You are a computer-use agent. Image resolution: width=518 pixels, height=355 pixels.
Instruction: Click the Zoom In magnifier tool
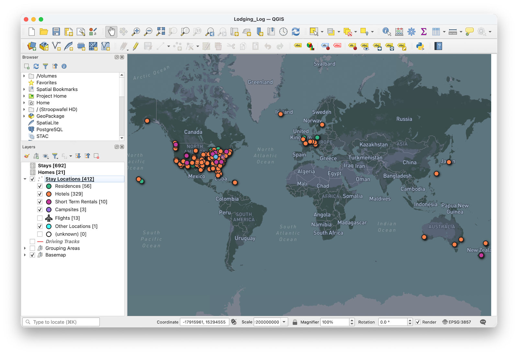[x=136, y=32]
